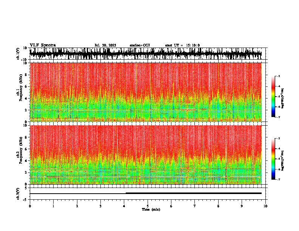This screenshot has height=231, width=299.
Task: Click the "-7" tick on ch.2 colorbar
Action: click(278, 180)
